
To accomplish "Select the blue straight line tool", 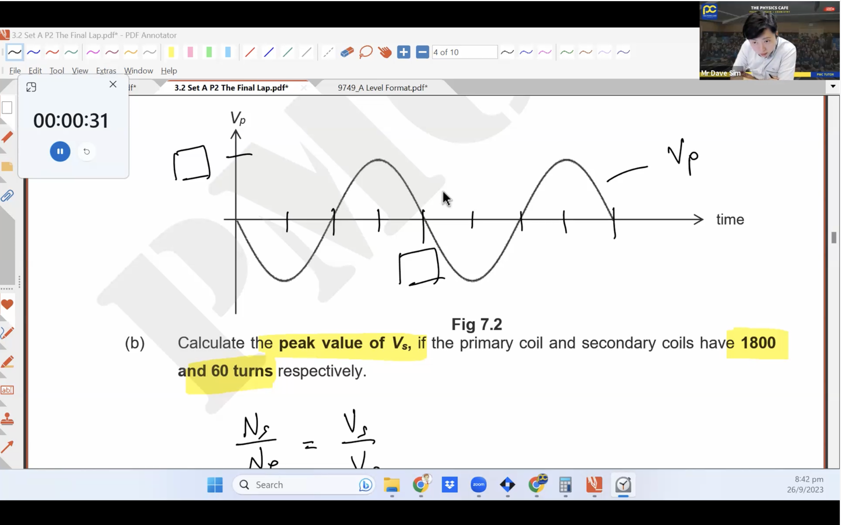I will pos(269,52).
